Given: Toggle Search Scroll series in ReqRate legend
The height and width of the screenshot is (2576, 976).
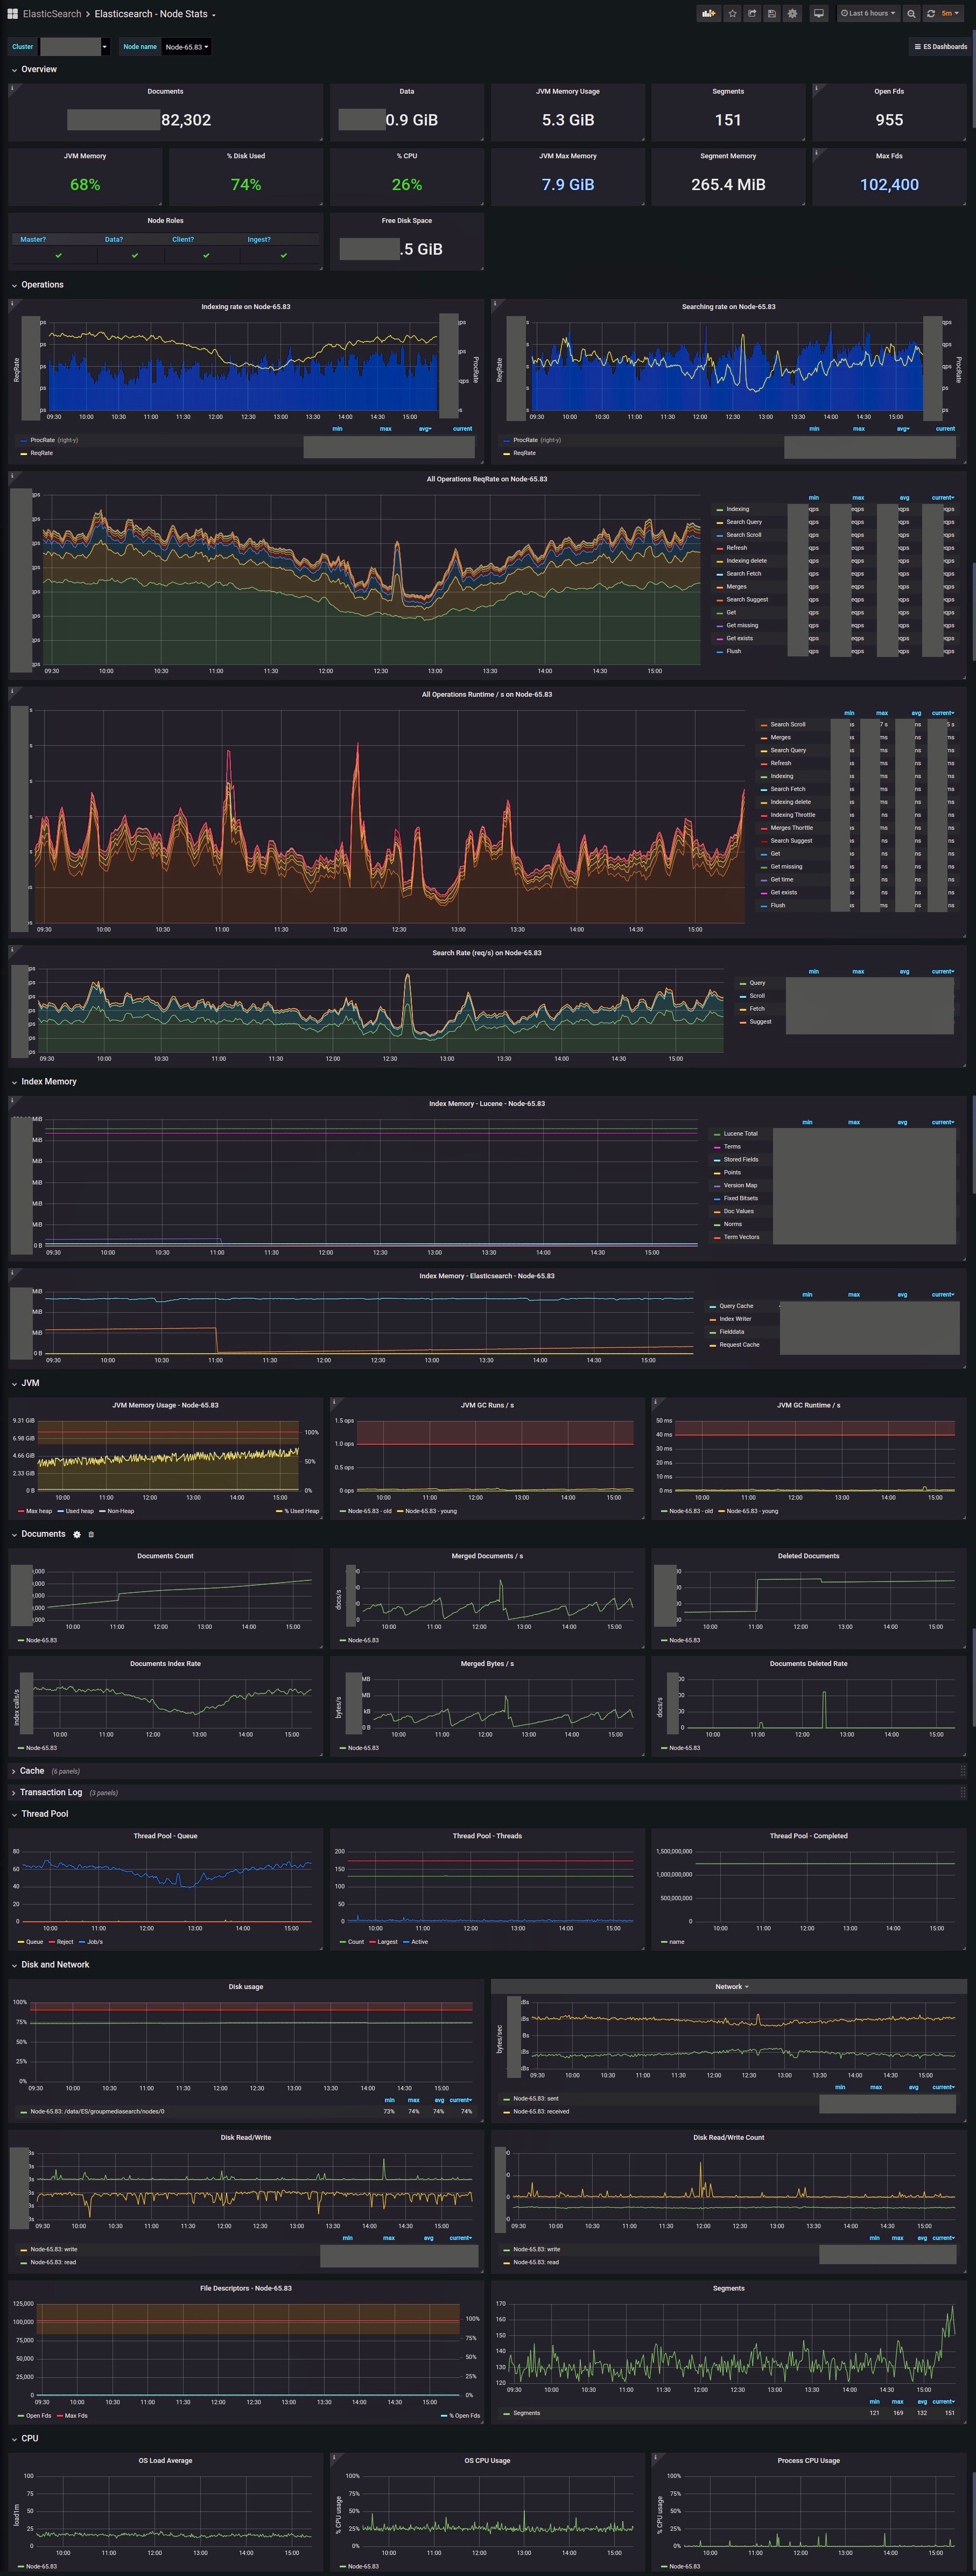Looking at the screenshot, I should (x=743, y=535).
